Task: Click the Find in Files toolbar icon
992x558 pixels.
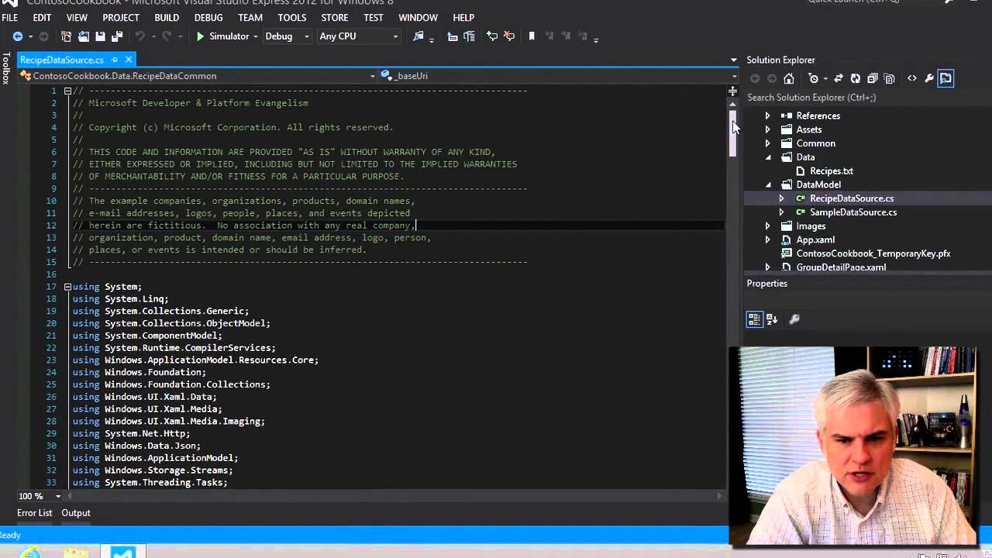Action: [x=418, y=36]
